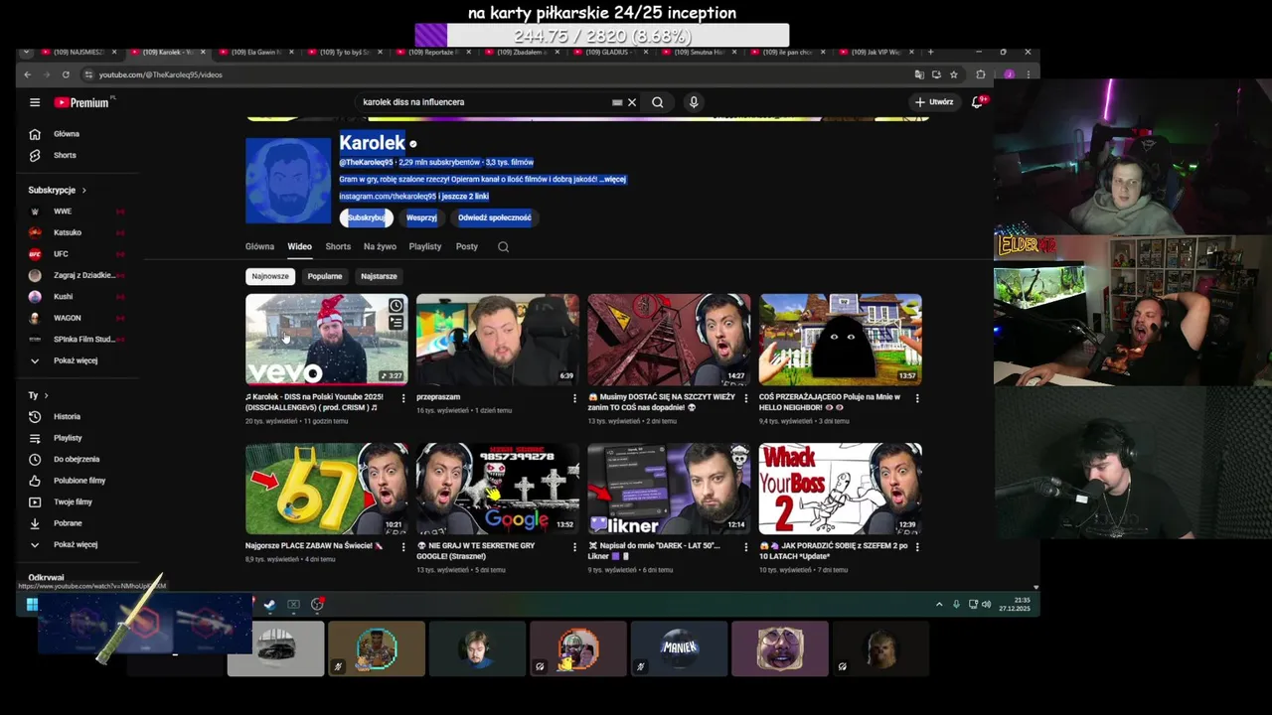1272x715 pixels.
Task: Subscribe with the Subskrybuj button
Action: tap(366, 217)
